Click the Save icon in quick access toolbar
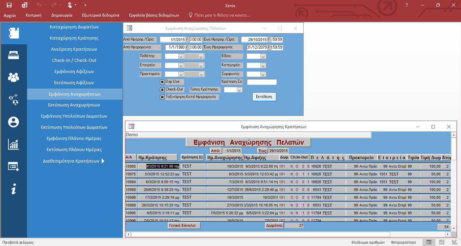The height and width of the screenshot is (246, 461). point(9,5)
